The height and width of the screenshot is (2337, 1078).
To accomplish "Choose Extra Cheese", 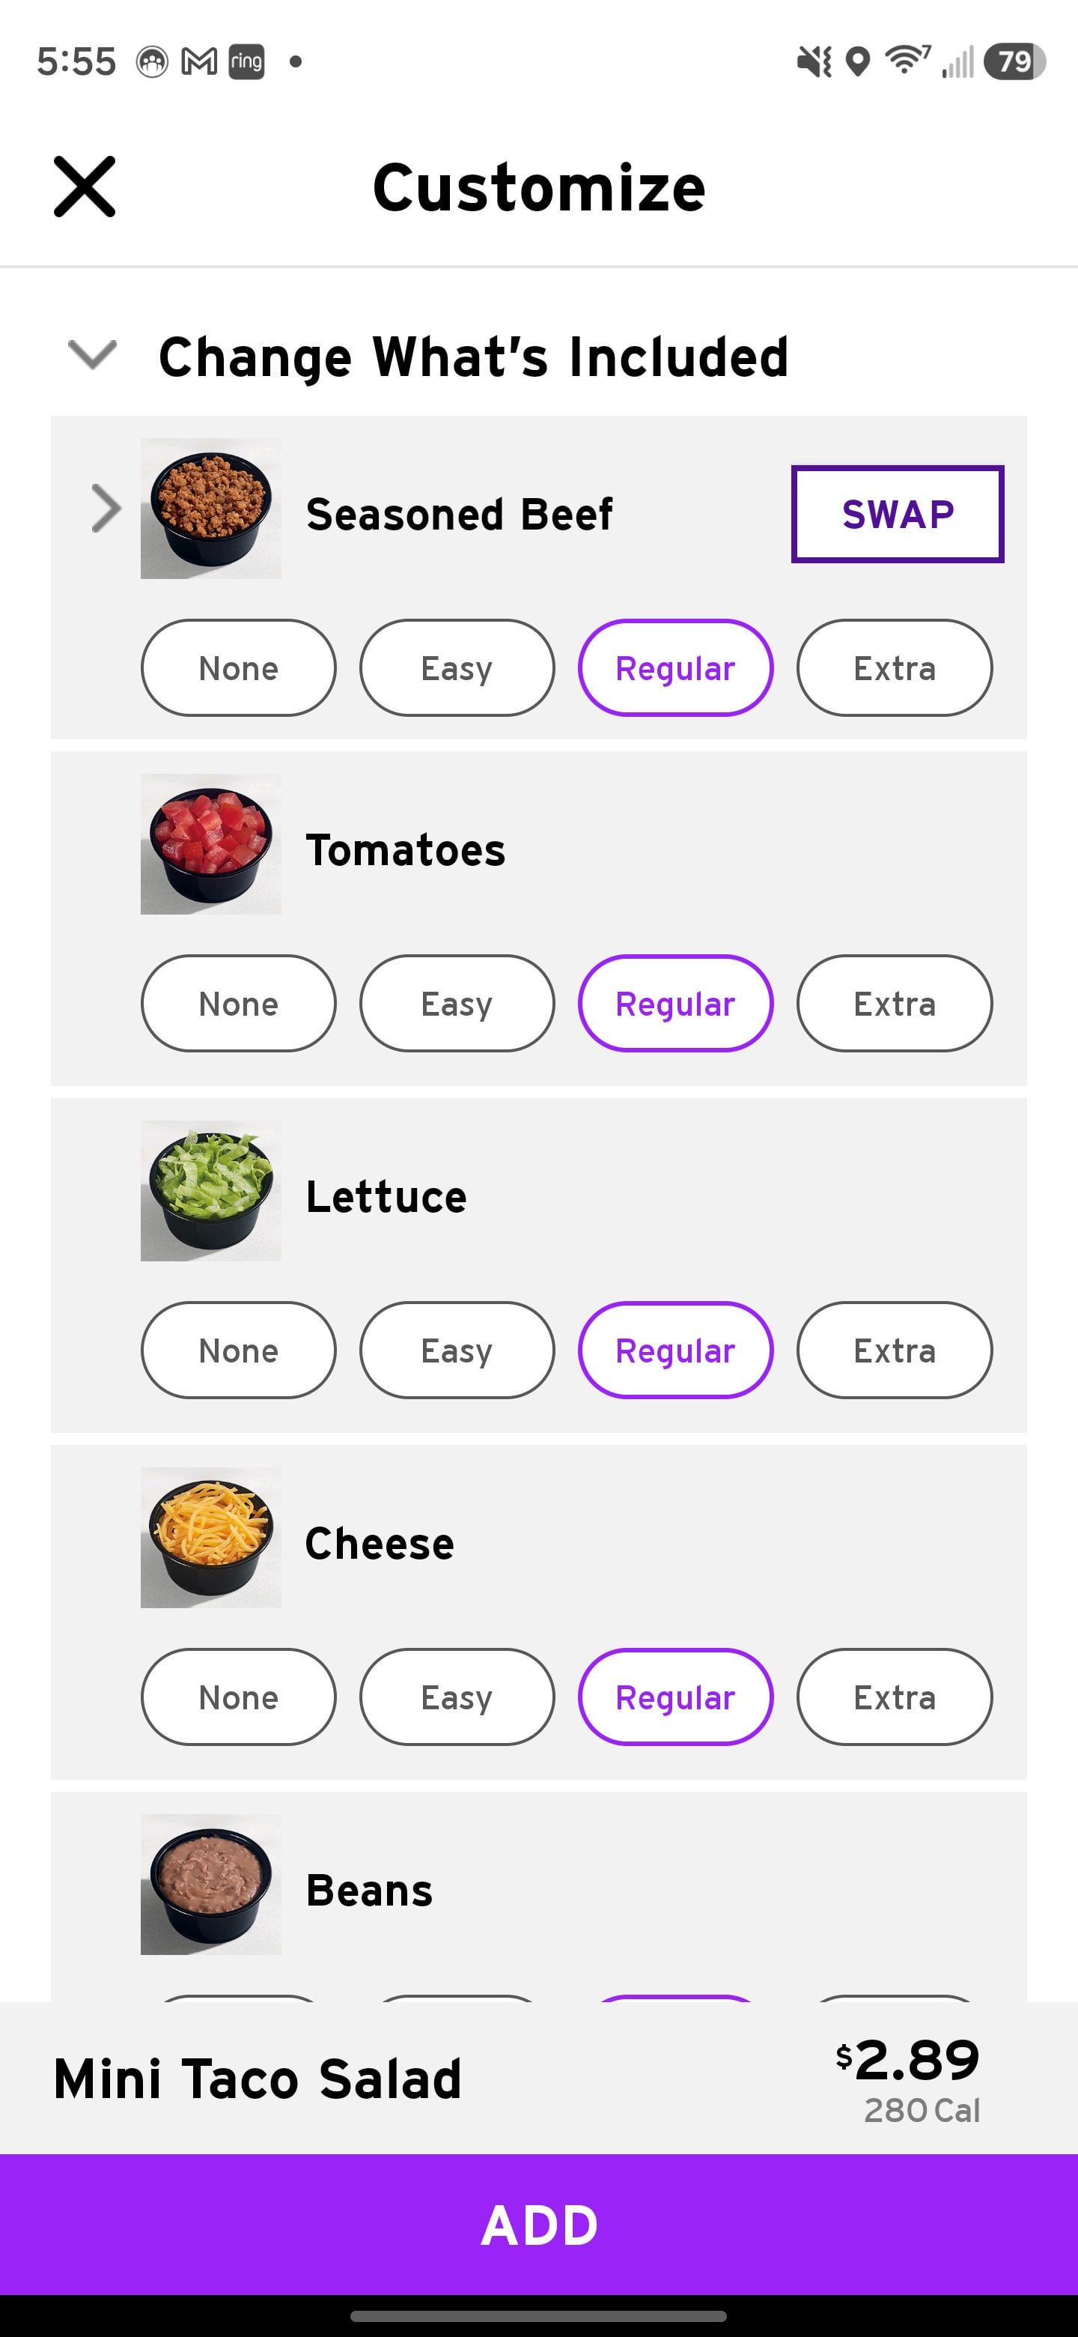I will (894, 1697).
